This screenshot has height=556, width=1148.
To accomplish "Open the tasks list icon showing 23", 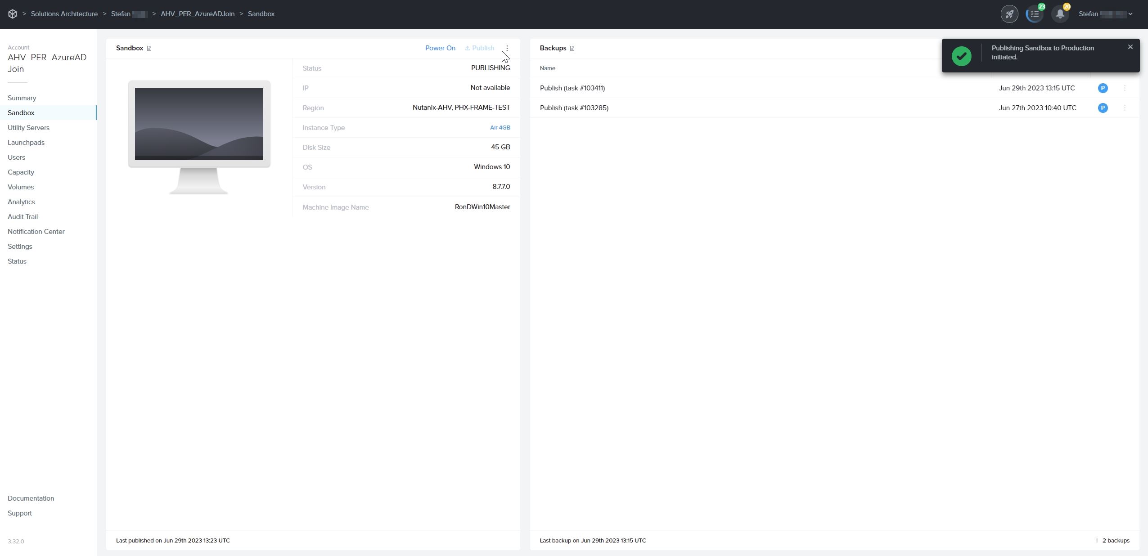I will pyautogui.click(x=1034, y=13).
